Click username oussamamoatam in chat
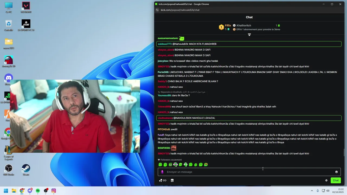347x195 pixels. coord(168,38)
